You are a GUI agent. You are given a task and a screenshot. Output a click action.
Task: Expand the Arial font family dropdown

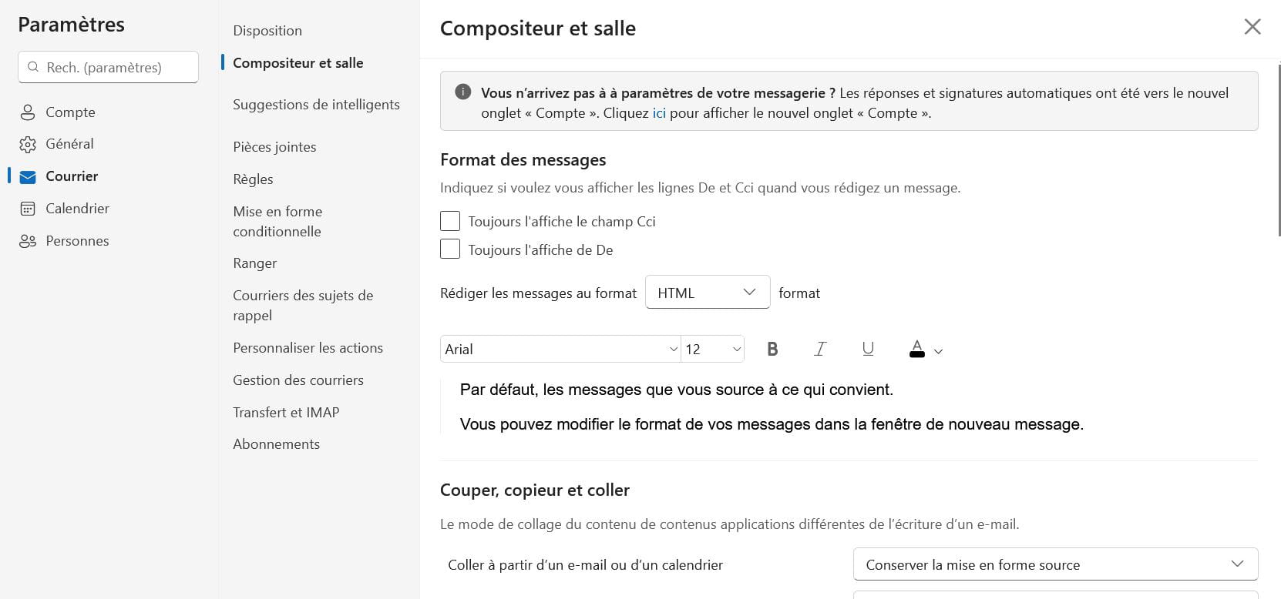click(x=560, y=350)
